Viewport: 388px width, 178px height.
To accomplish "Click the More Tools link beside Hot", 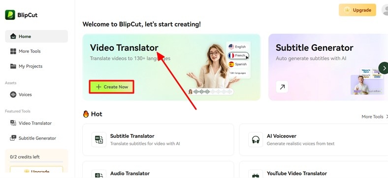I will (x=375, y=117).
